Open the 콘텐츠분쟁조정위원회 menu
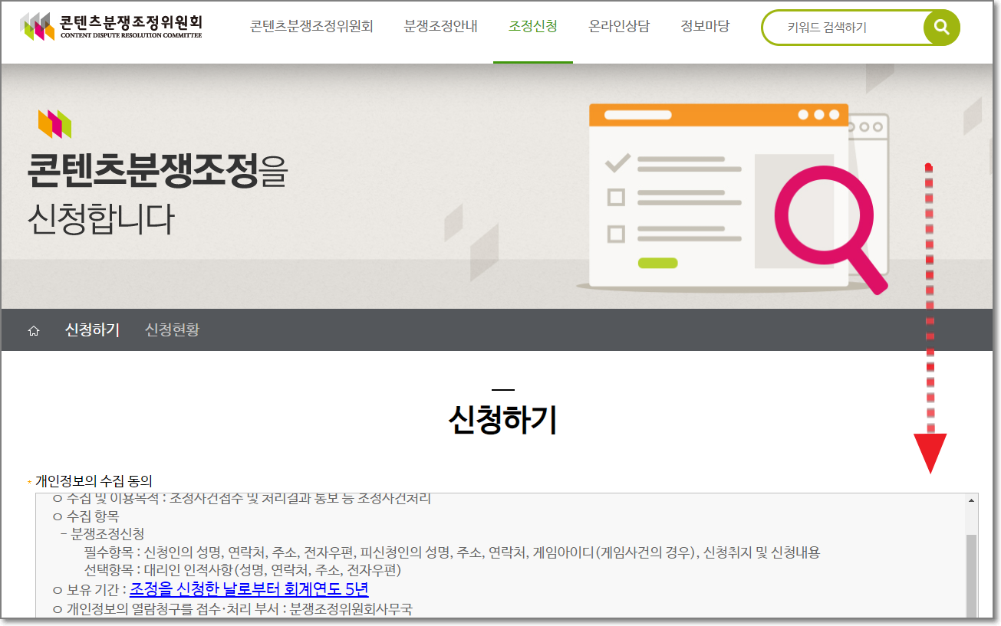The width and height of the screenshot is (1001, 626). pos(310,25)
